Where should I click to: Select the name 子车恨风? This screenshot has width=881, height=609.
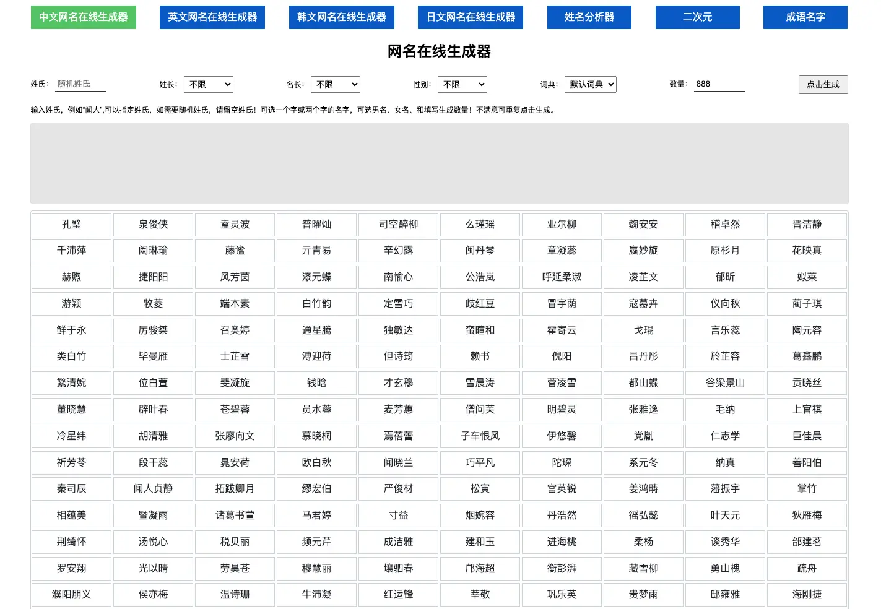(x=480, y=436)
